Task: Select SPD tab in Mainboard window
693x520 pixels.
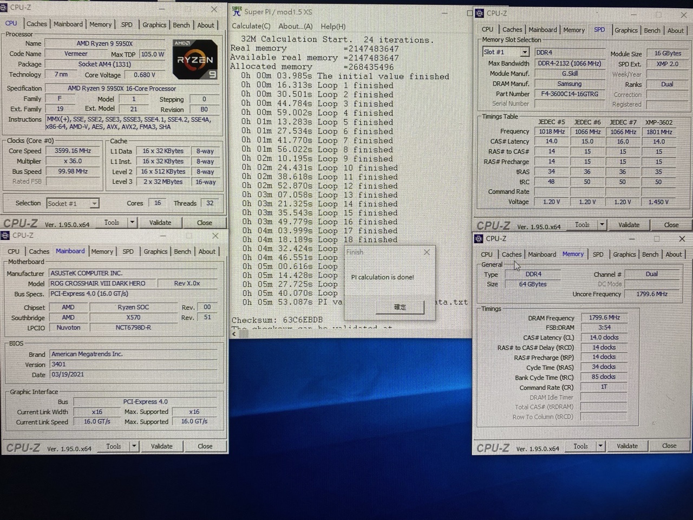Action: click(128, 251)
